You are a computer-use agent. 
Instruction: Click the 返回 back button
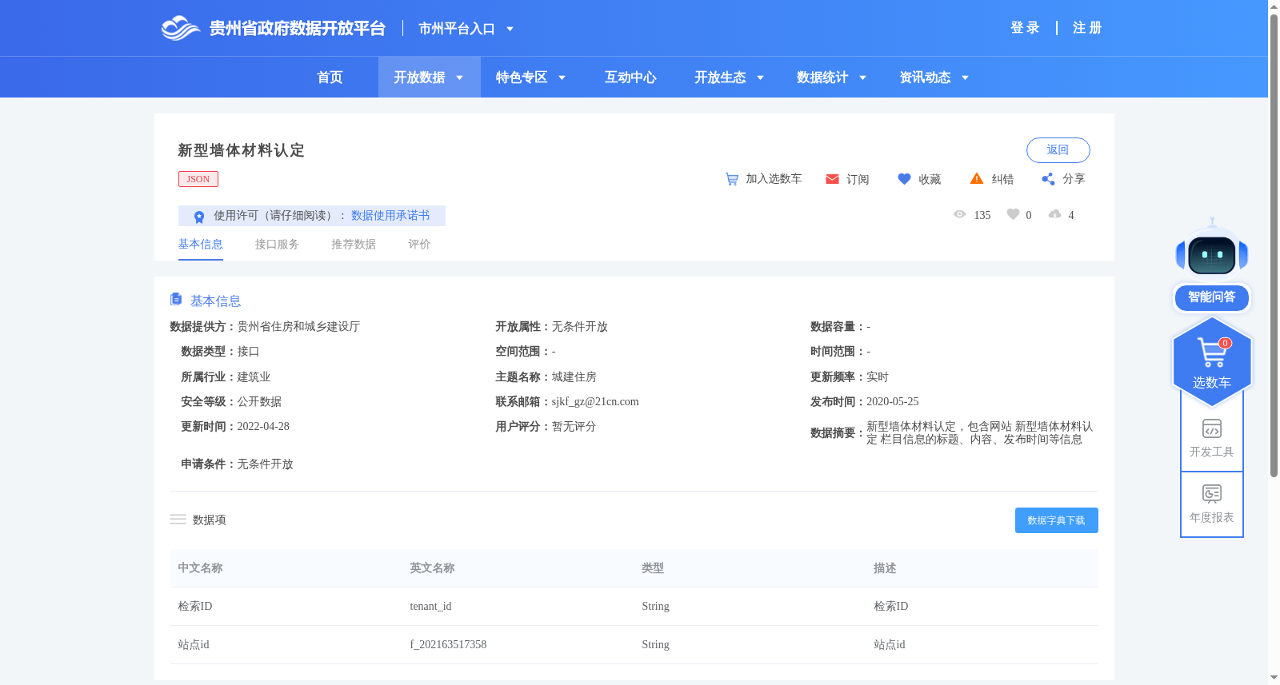point(1058,150)
